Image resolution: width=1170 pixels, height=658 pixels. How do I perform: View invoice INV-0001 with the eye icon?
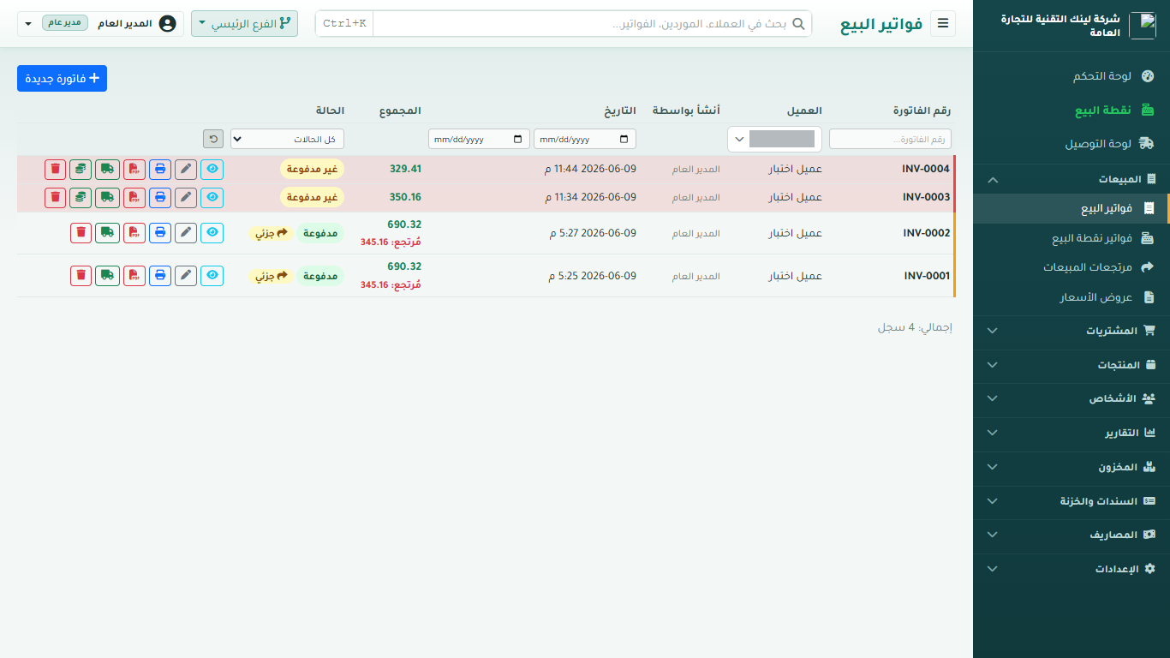(212, 276)
